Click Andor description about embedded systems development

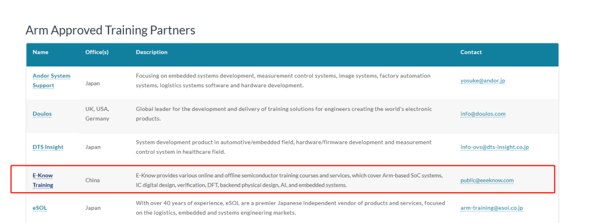click(283, 81)
